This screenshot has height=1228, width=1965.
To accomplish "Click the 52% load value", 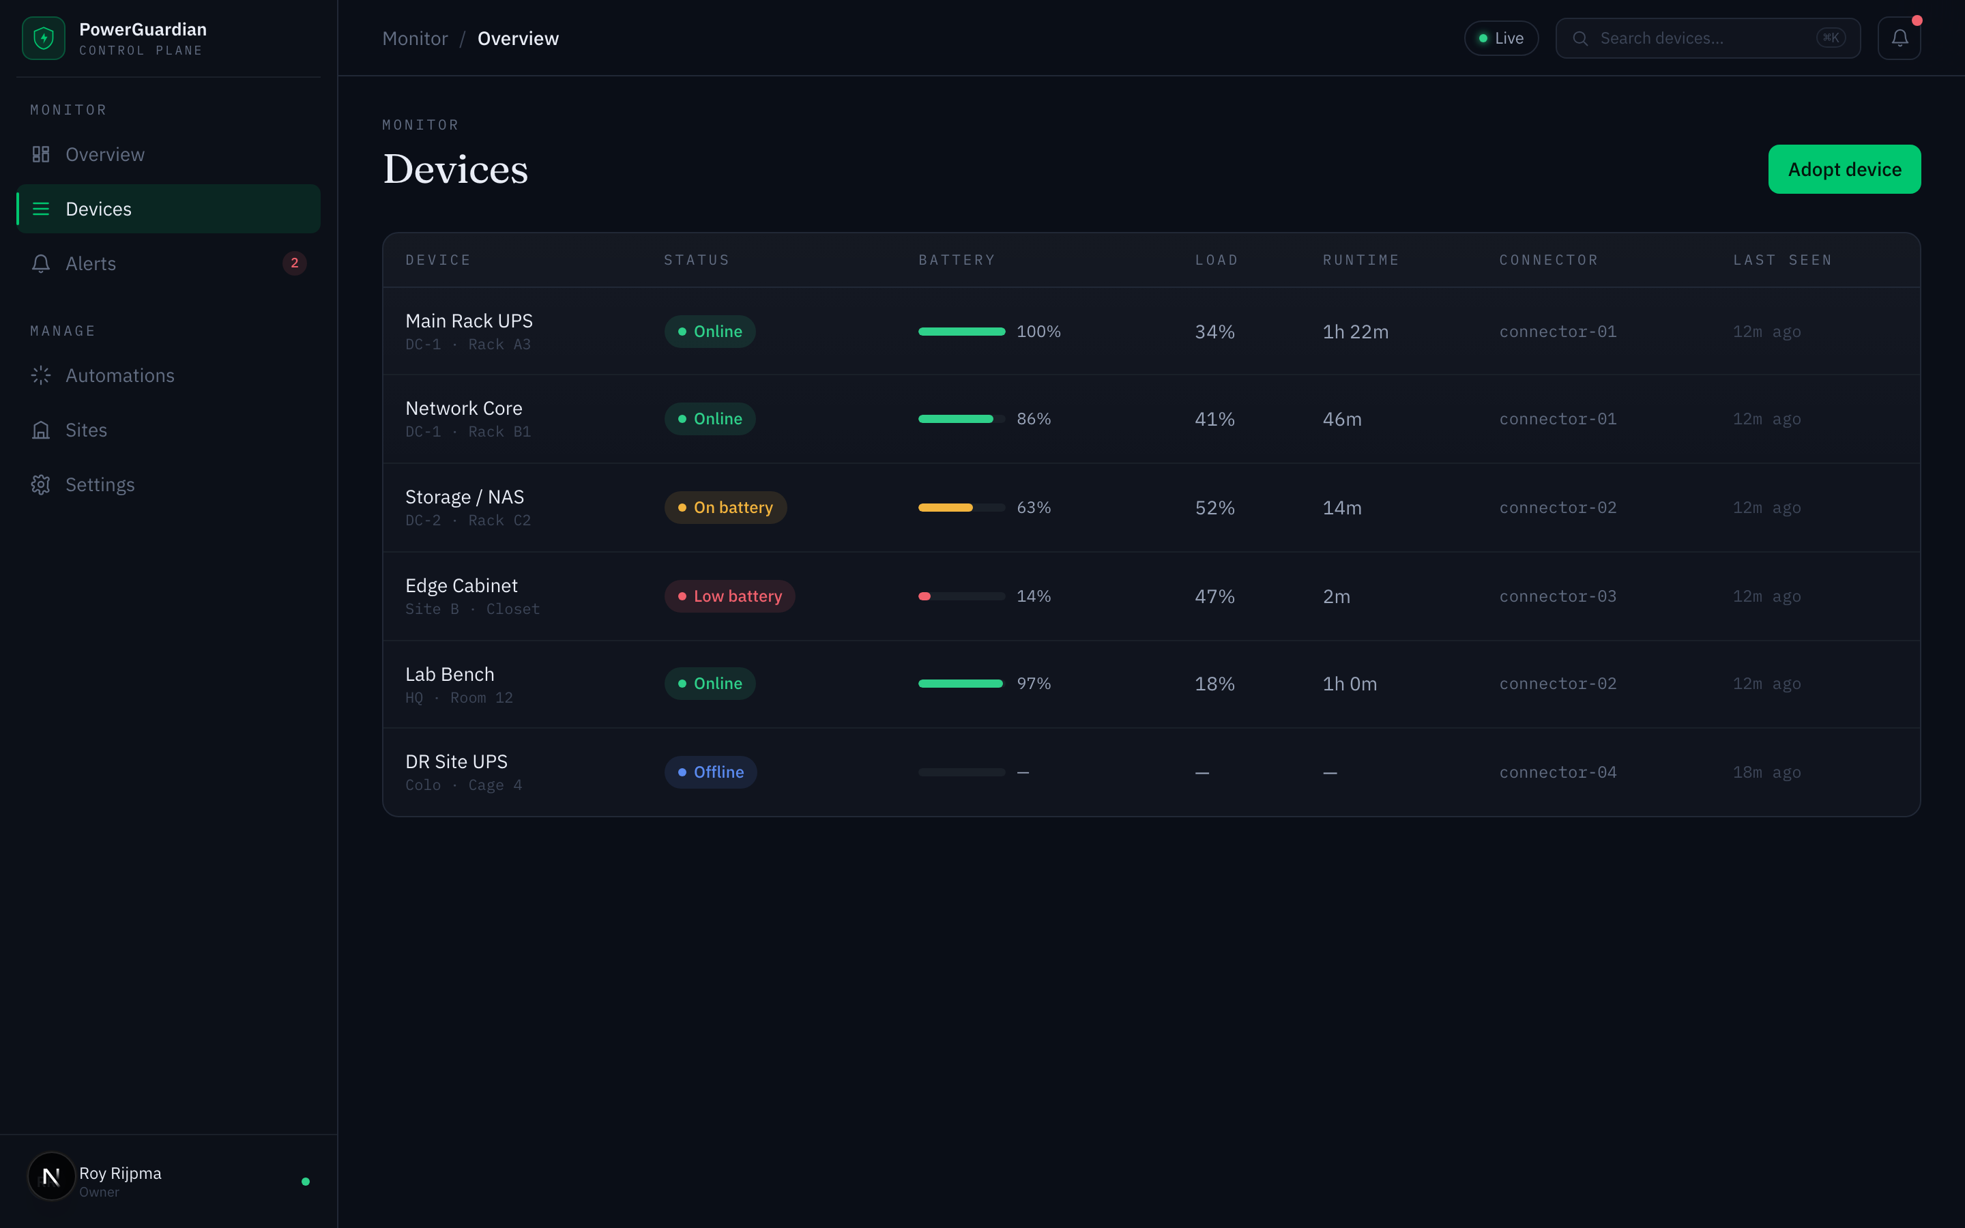I will (x=1214, y=508).
